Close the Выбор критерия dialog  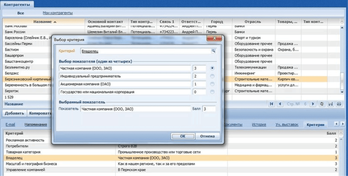point(215,38)
